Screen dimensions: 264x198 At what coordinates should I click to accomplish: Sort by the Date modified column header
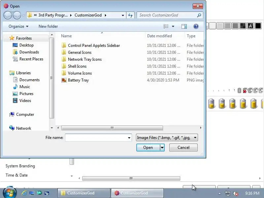tap(159, 36)
